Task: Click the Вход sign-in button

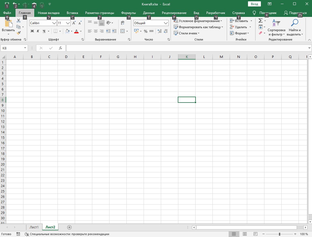Action: point(254,4)
